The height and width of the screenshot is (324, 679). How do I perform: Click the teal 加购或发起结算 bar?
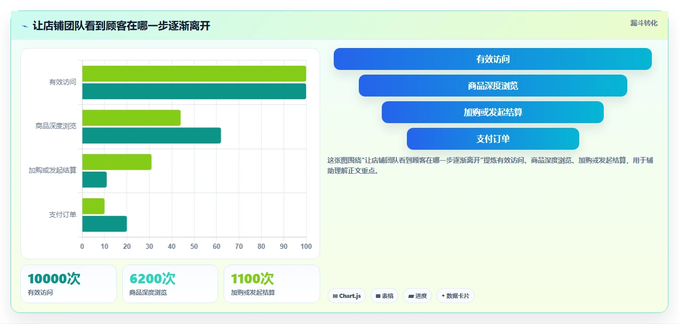pos(94,179)
